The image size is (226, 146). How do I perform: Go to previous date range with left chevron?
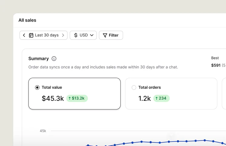click(x=24, y=35)
